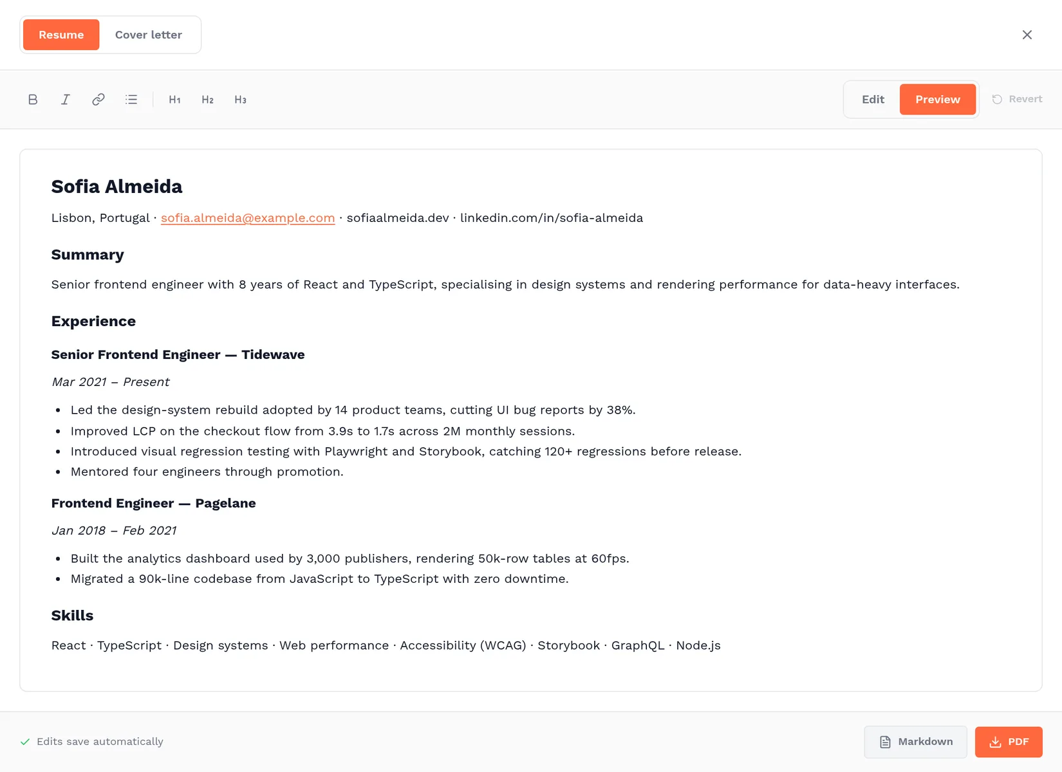Apply Heading 3 style
Image resolution: width=1062 pixels, height=772 pixels.
coord(240,100)
